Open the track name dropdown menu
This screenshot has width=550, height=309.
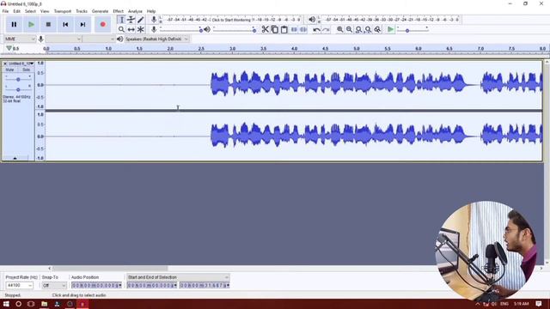coord(21,64)
